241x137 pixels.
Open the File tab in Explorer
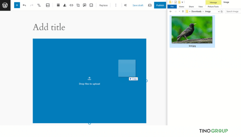[x=172, y=7]
